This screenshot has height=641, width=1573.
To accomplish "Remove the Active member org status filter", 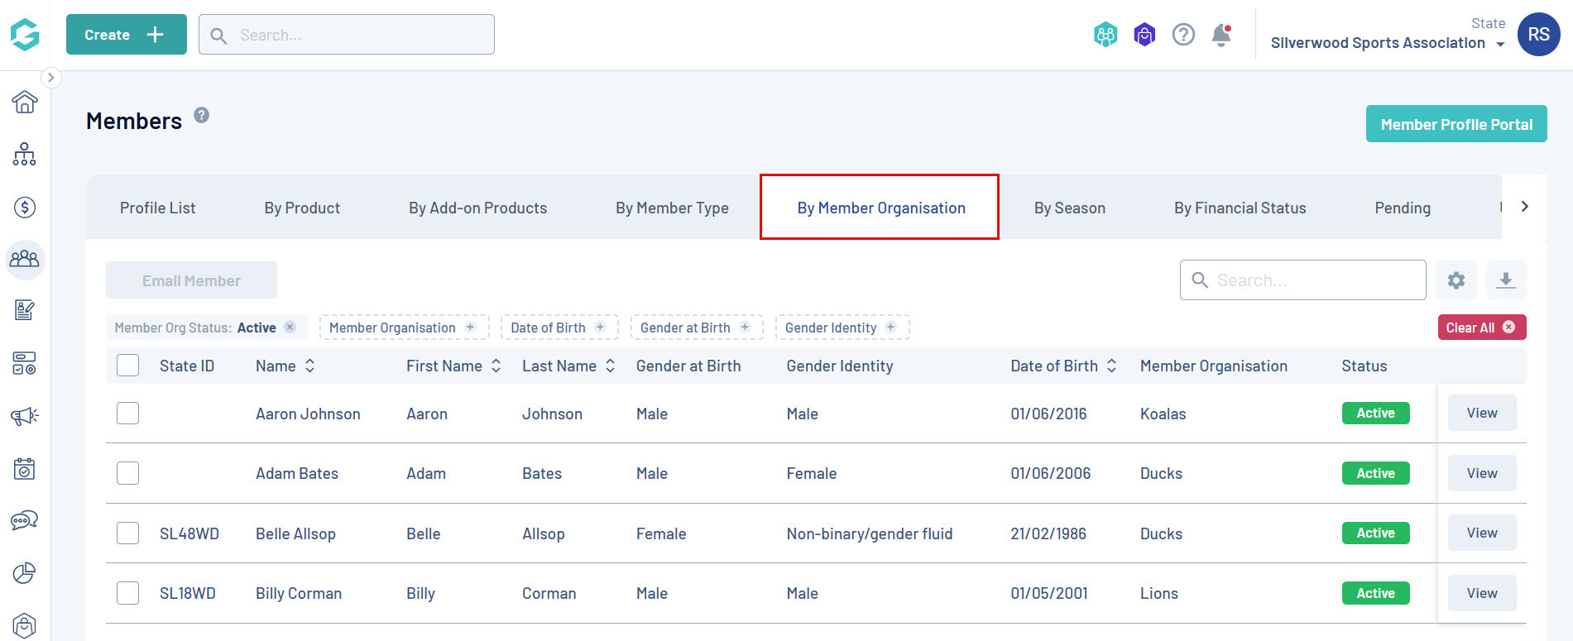I will 290,328.
